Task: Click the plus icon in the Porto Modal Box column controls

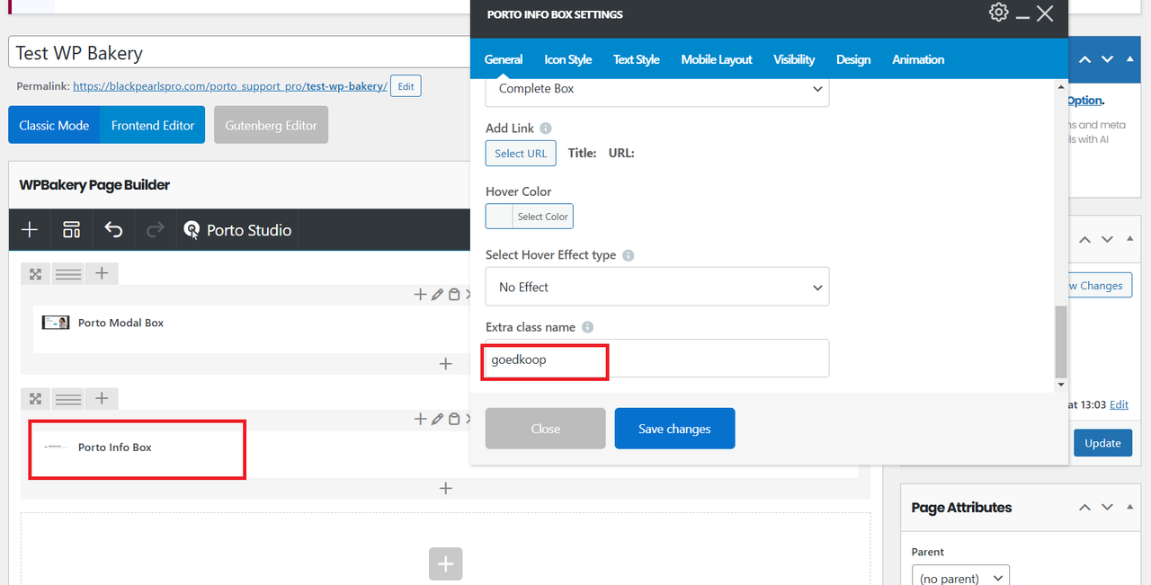Action: tap(420, 294)
